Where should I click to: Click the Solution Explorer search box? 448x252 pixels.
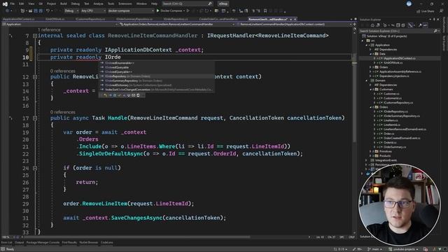point(399,31)
